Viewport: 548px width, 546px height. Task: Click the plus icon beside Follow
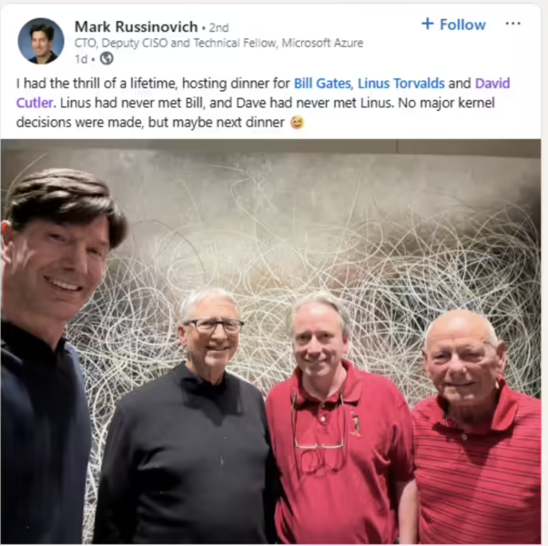428,24
